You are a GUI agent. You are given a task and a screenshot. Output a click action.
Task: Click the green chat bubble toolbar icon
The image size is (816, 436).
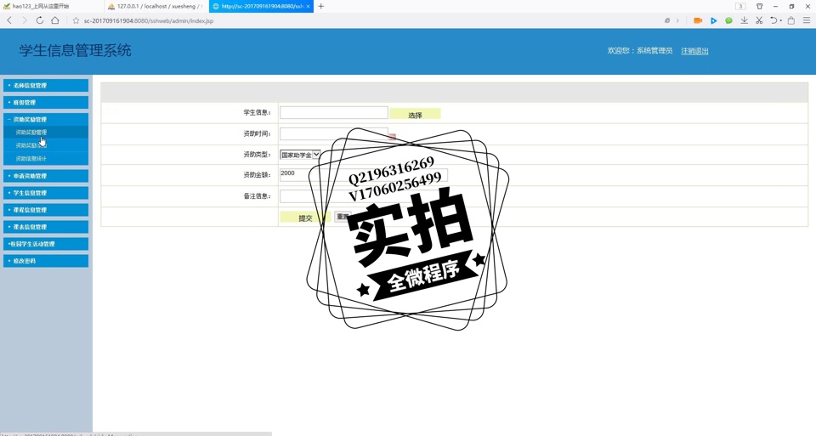[728, 20]
